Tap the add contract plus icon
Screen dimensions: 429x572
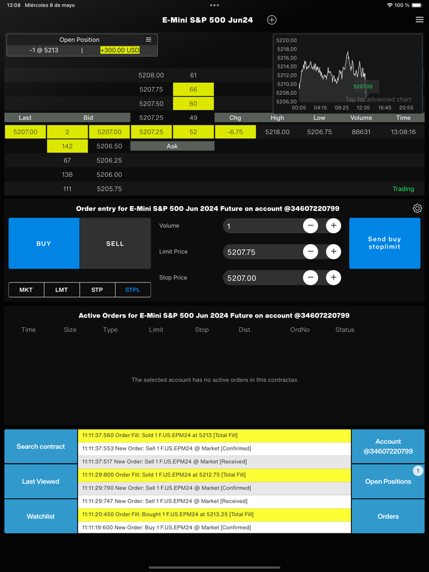point(272,20)
